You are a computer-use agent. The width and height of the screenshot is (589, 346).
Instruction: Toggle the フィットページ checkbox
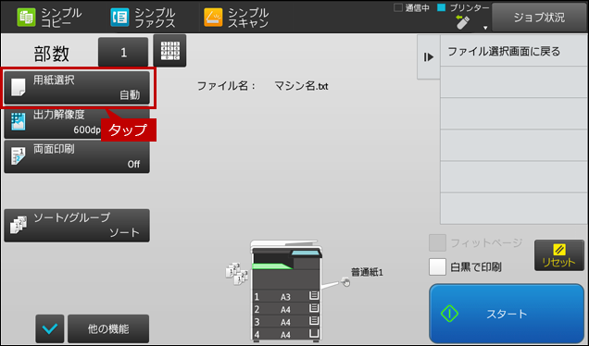tap(437, 242)
